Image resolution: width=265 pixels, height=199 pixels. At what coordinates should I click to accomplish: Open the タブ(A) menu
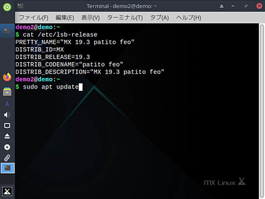click(x=159, y=18)
